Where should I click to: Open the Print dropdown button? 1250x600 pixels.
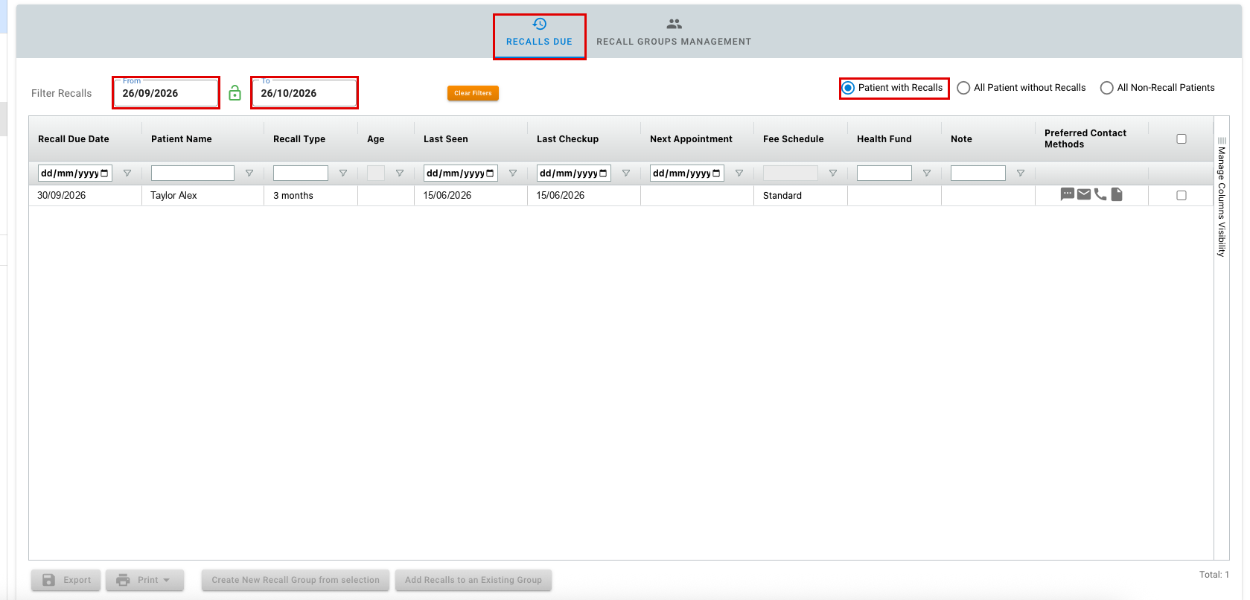(144, 580)
